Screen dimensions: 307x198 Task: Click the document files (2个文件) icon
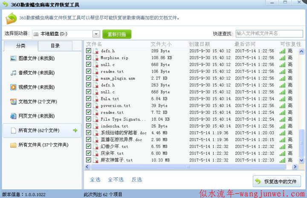coord(13,102)
